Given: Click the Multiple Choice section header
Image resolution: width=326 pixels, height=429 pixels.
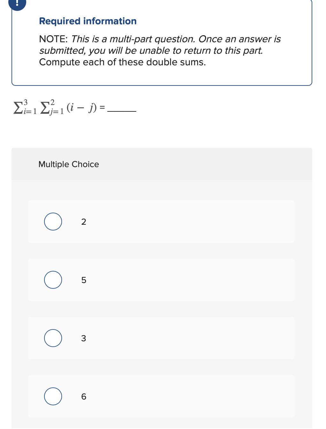Looking at the screenshot, I should pos(69,164).
